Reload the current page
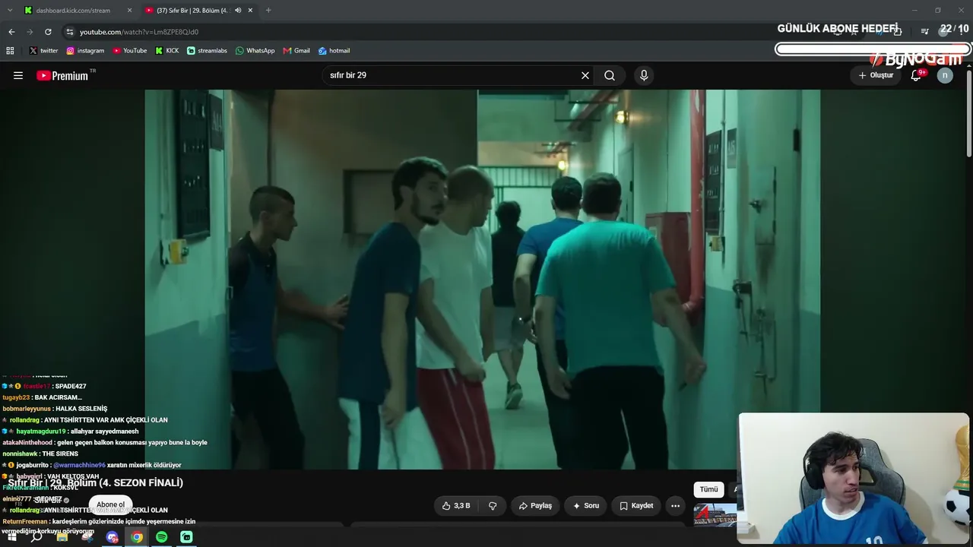The image size is (973, 547). point(48,32)
